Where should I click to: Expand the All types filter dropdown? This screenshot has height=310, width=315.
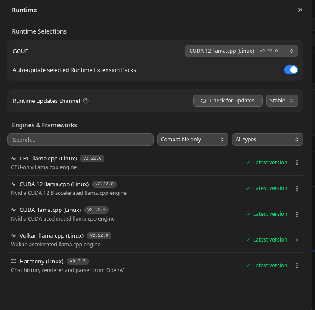coord(267,140)
